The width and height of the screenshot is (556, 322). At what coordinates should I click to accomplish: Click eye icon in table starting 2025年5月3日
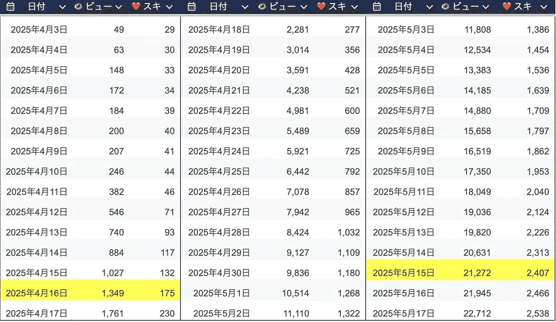(446, 6)
